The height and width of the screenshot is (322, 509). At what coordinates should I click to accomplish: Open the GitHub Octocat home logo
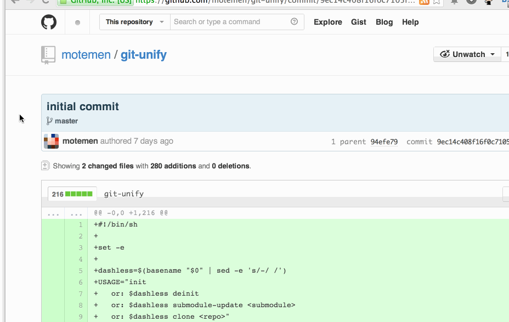coord(49,22)
